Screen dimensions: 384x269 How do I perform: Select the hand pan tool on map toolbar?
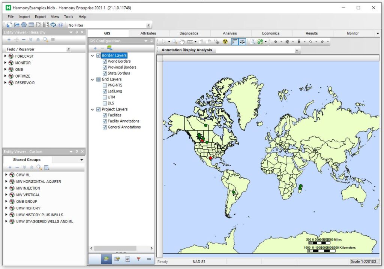point(182,42)
